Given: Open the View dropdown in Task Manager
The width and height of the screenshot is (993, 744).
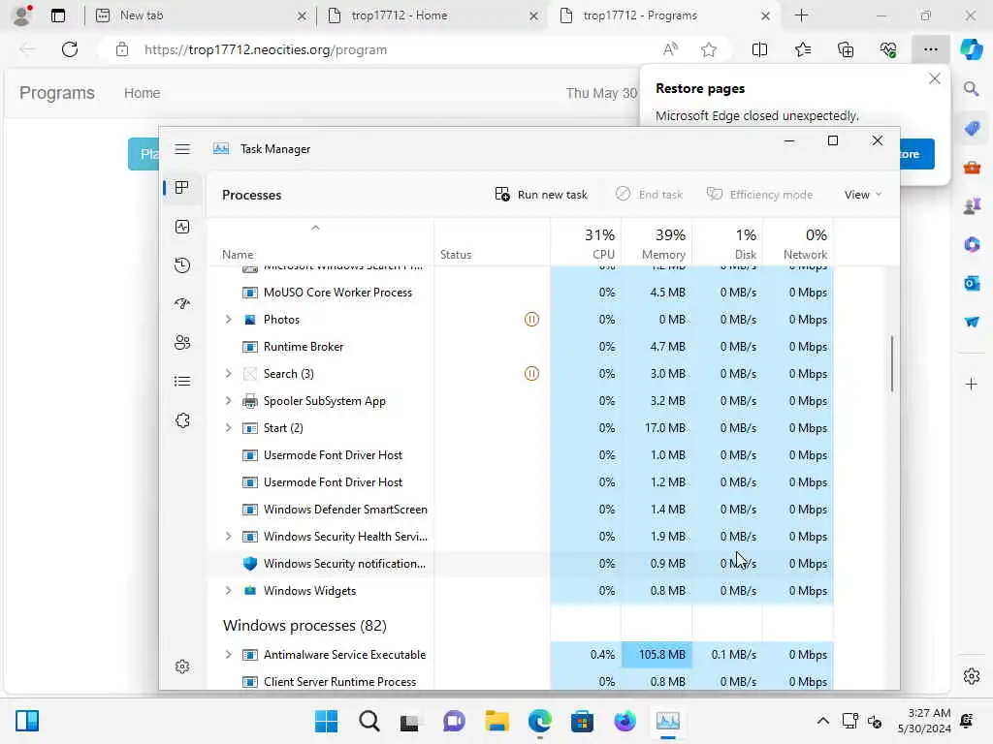Looking at the screenshot, I should [862, 194].
